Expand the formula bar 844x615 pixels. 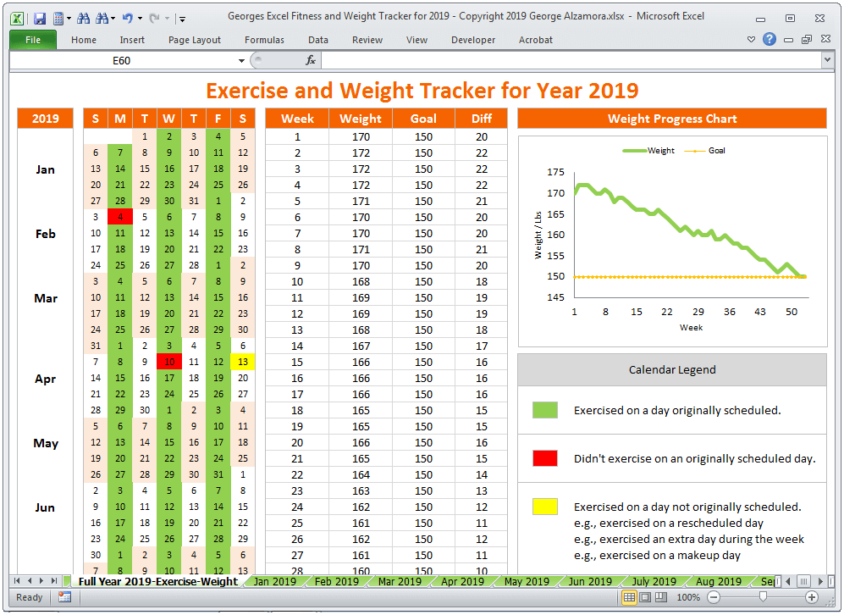[827, 60]
